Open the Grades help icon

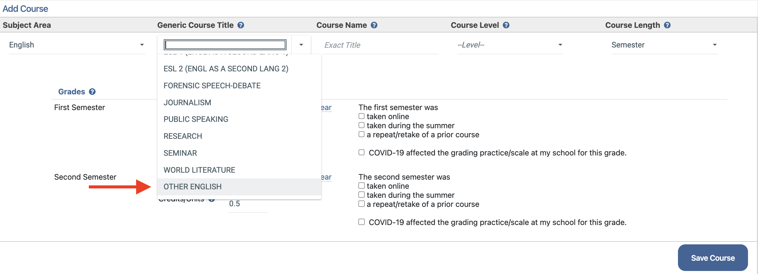coord(92,92)
